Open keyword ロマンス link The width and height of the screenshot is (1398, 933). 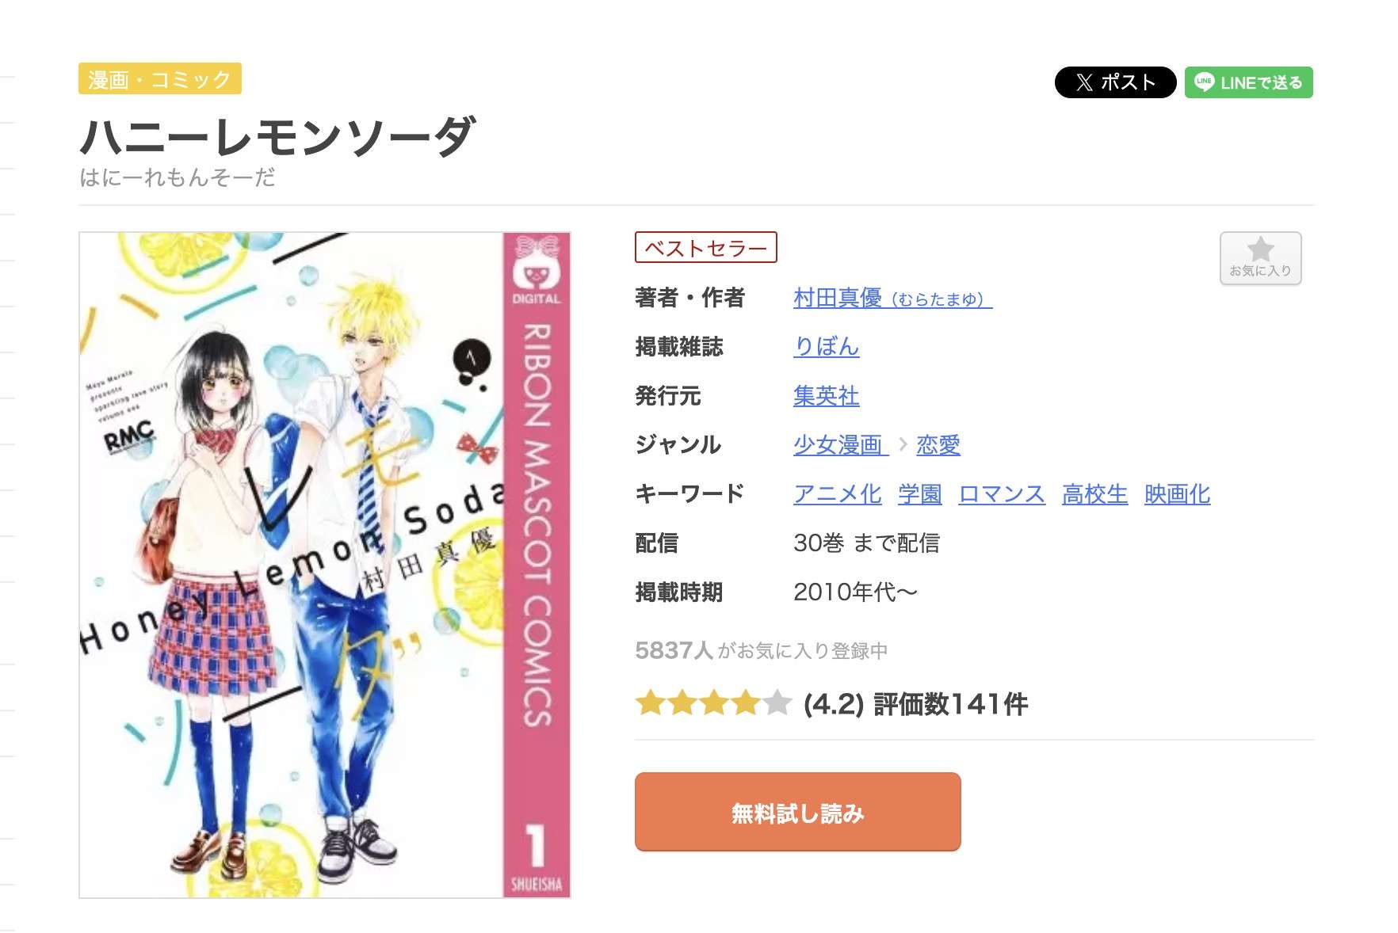(x=1002, y=494)
